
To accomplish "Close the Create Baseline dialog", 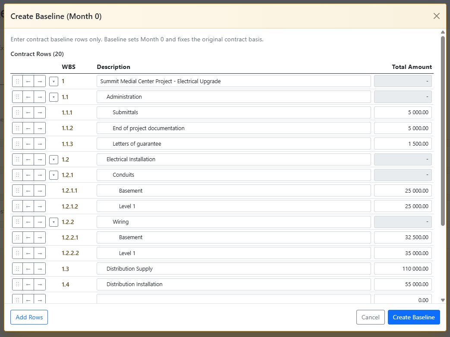I will 436,16.
